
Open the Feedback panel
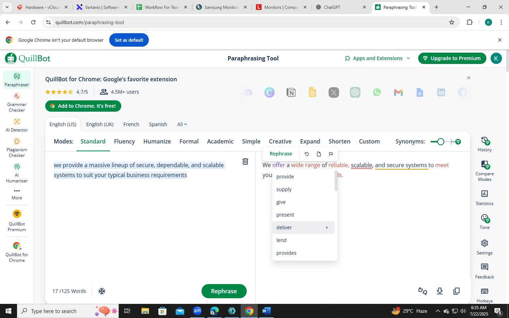pyautogui.click(x=485, y=271)
